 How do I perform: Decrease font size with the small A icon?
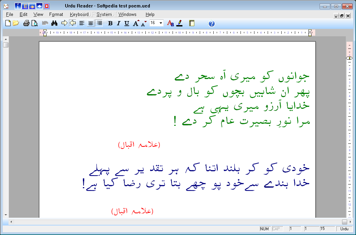tap(144, 24)
